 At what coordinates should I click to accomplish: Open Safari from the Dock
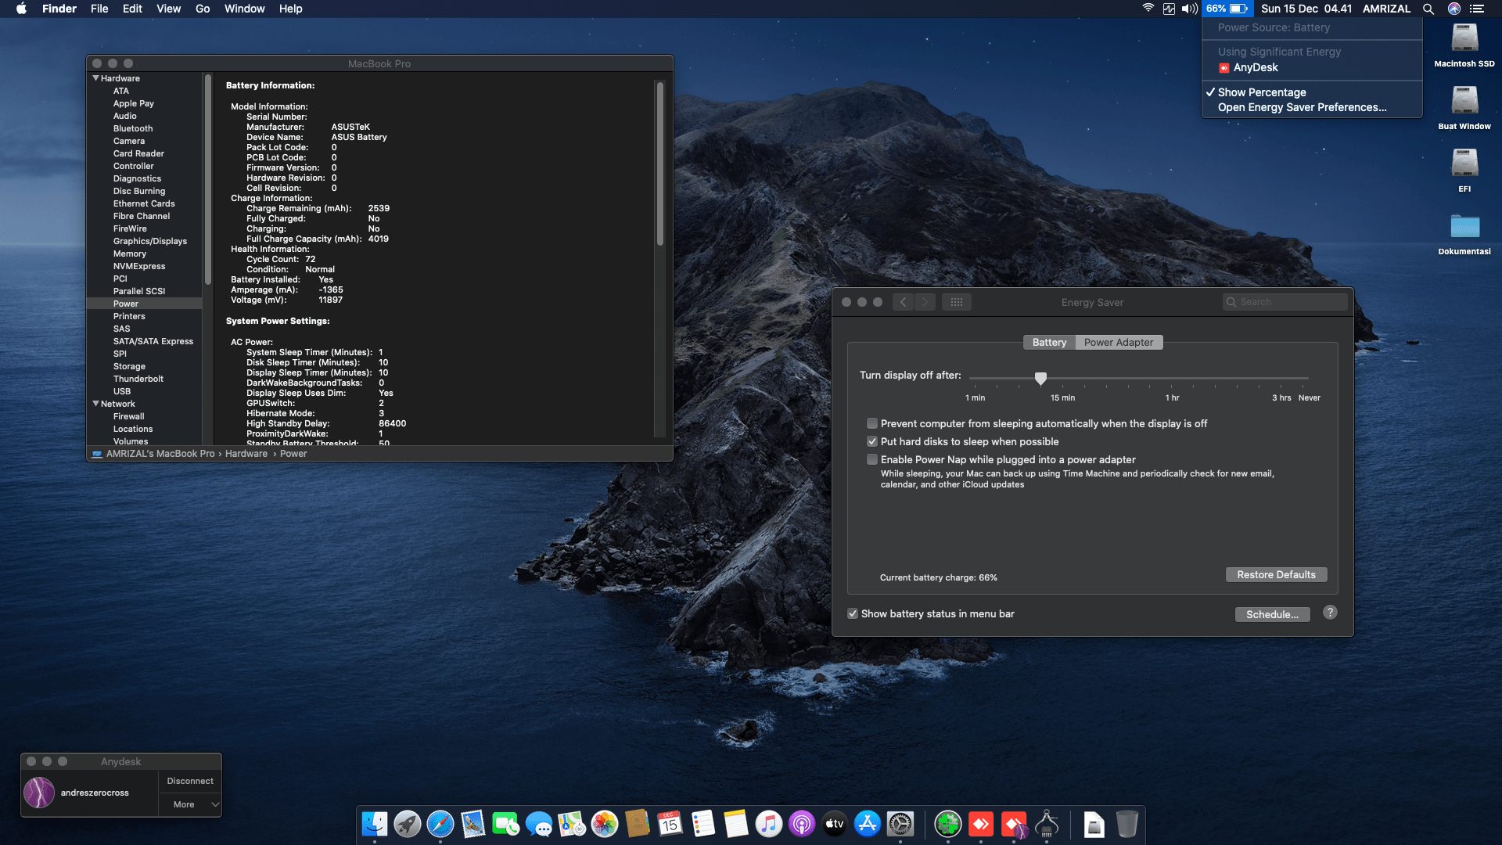441,824
